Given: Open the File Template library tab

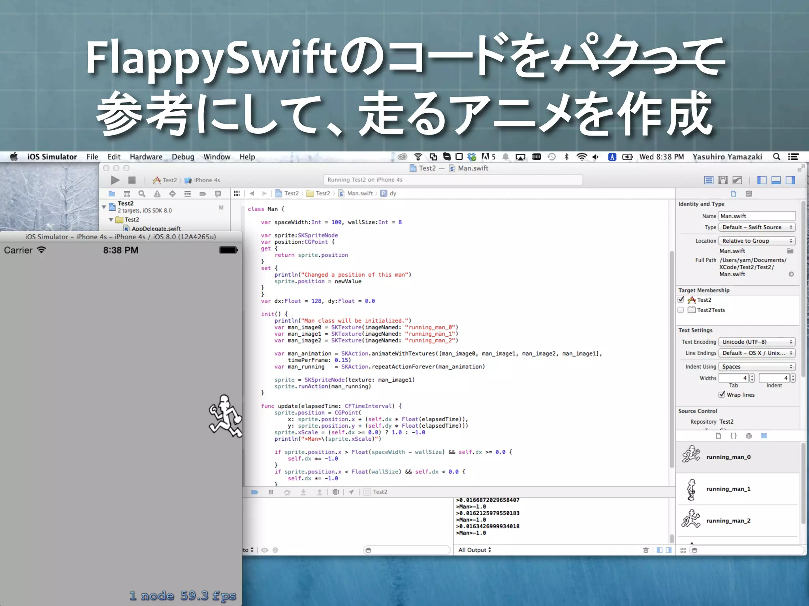Looking at the screenshot, I should point(719,436).
